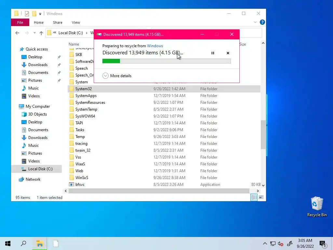Open the Start menu

(x=8, y=243)
